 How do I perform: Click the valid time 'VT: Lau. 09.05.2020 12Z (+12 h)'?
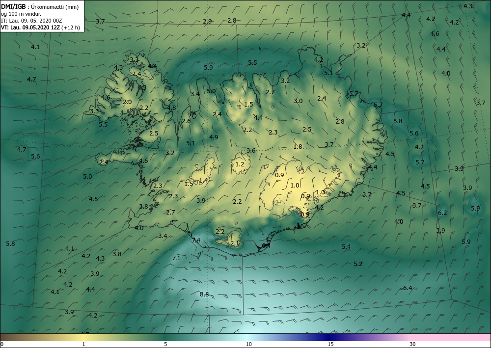point(40,27)
